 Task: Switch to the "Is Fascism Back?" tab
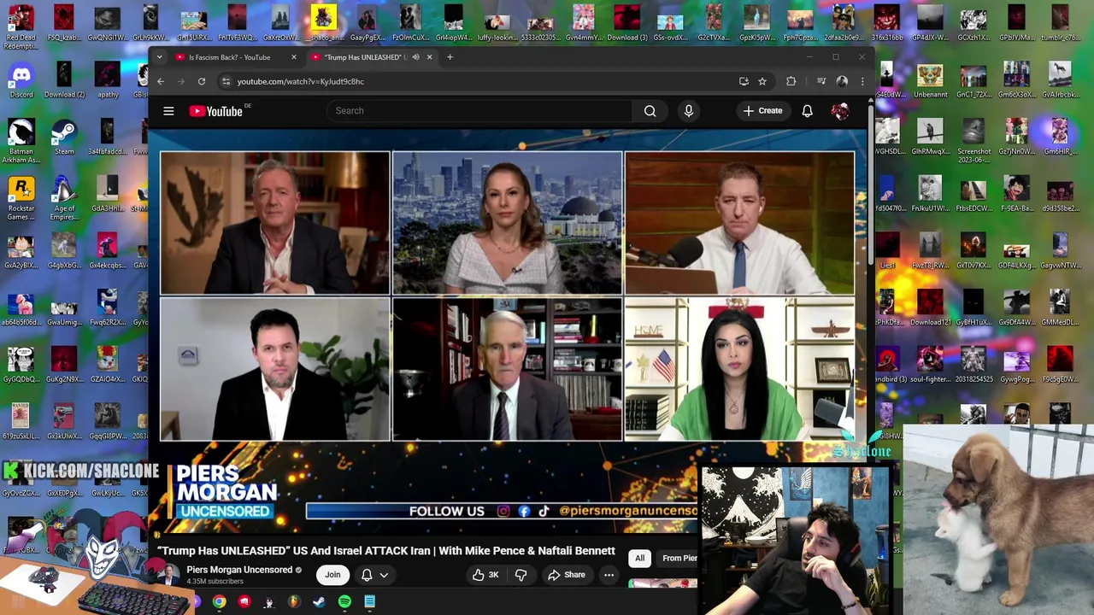(x=229, y=57)
